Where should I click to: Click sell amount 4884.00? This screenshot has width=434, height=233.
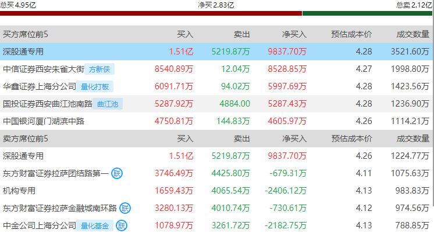tap(234, 104)
